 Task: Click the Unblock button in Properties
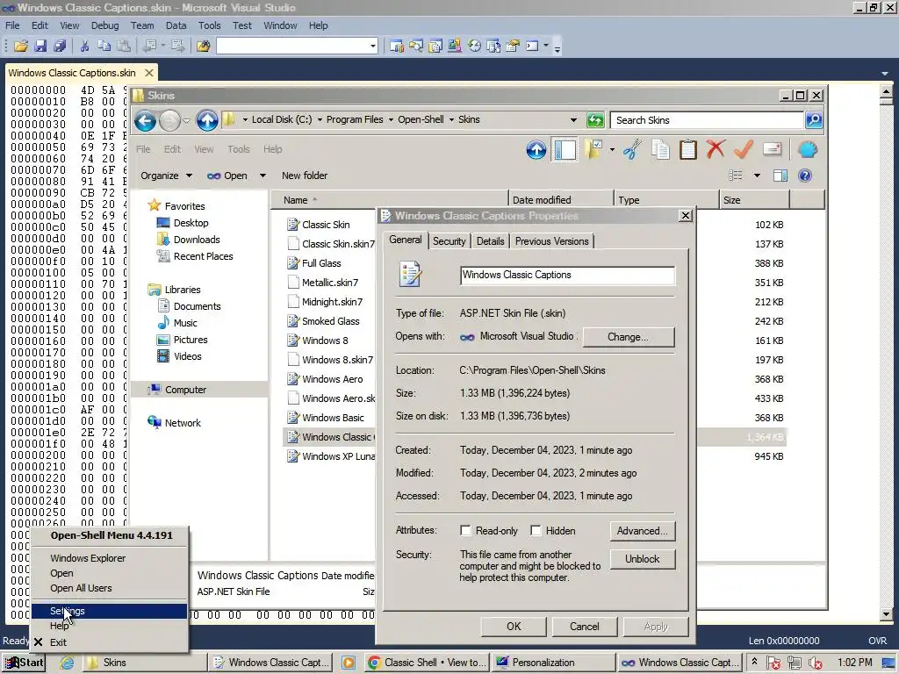[x=642, y=559]
